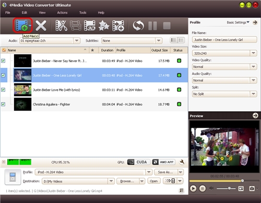Start conversion with the circular arrows icon

point(138,26)
